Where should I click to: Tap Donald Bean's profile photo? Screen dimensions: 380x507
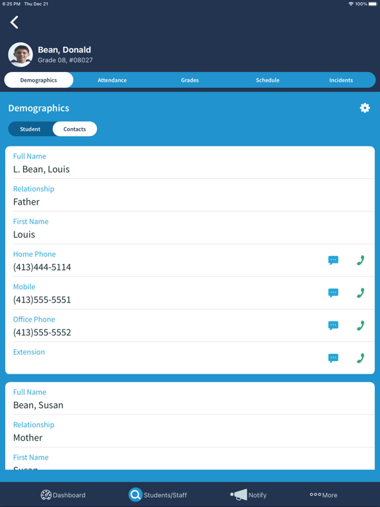[20, 55]
